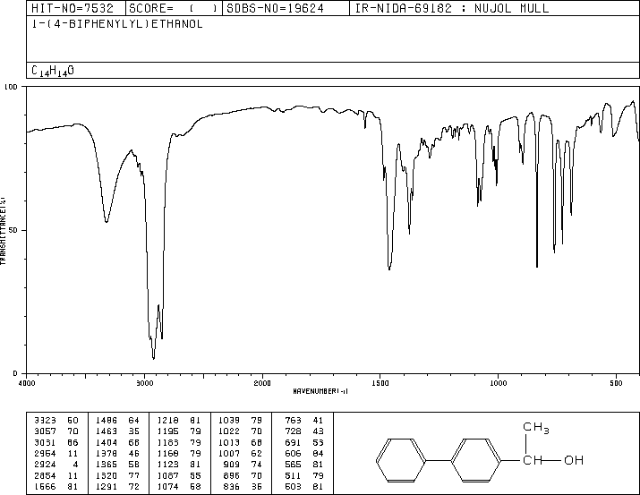
Task: Pick peak value 1087 in the table
Action: click(x=167, y=476)
